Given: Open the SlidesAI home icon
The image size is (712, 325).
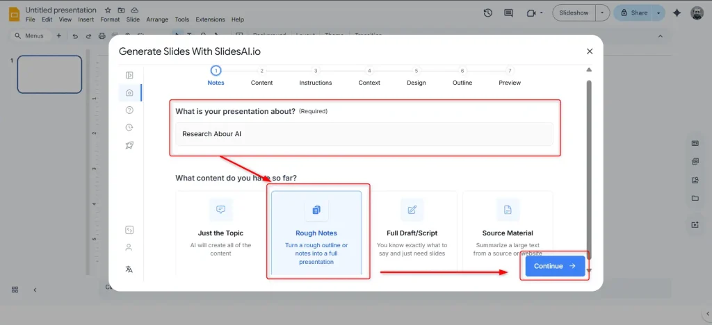Looking at the screenshot, I should (129, 92).
